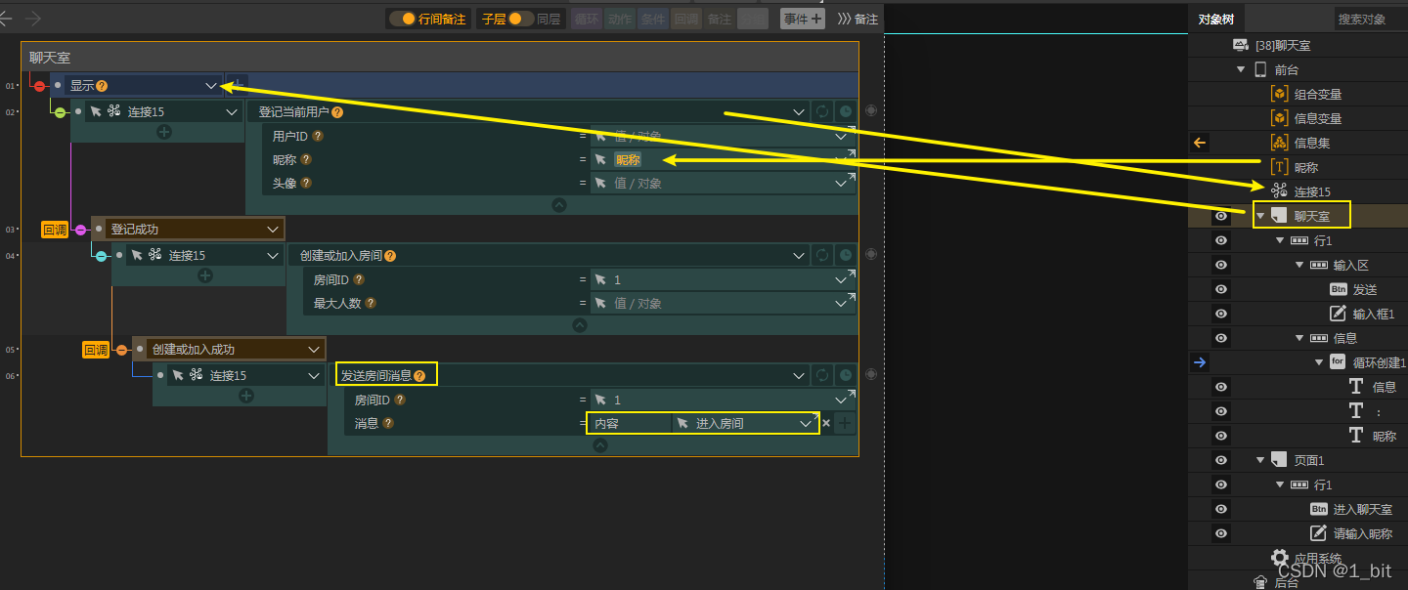
Task: Click clock icon on 登记当前用户 row
Action: point(846,111)
